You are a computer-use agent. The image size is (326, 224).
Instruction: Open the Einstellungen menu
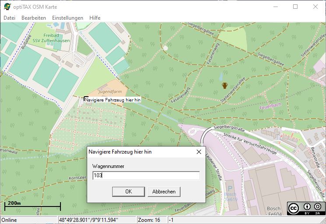point(67,18)
